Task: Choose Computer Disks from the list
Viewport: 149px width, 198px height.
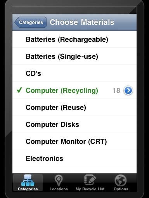Action: [74, 125]
